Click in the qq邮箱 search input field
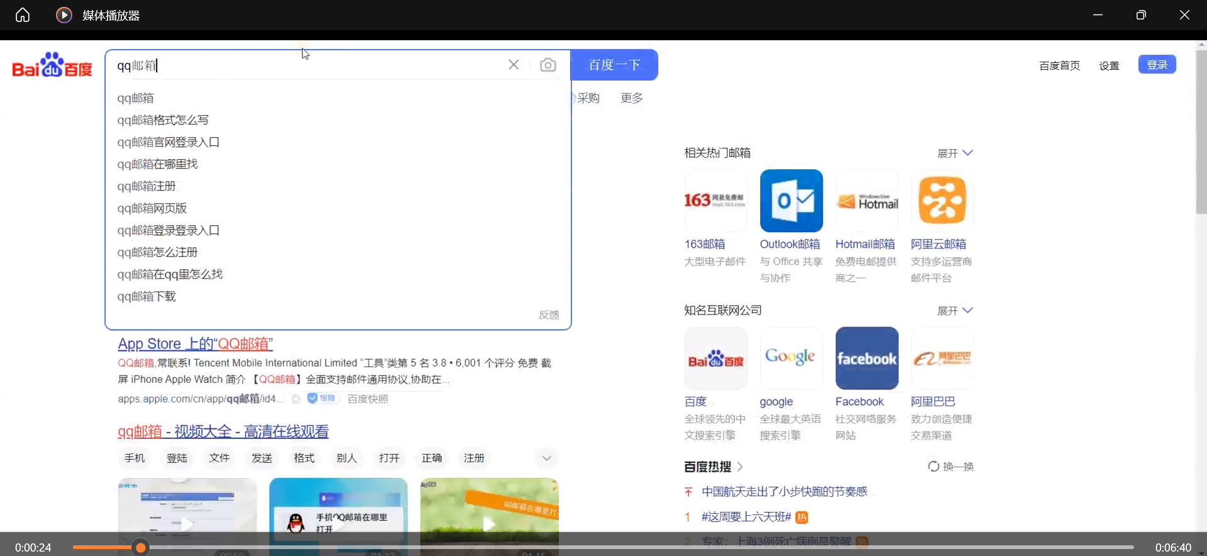 click(x=308, y=65)
